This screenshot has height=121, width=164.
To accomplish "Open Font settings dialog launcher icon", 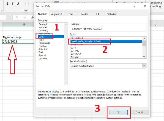I will click(x=1, y=11).
